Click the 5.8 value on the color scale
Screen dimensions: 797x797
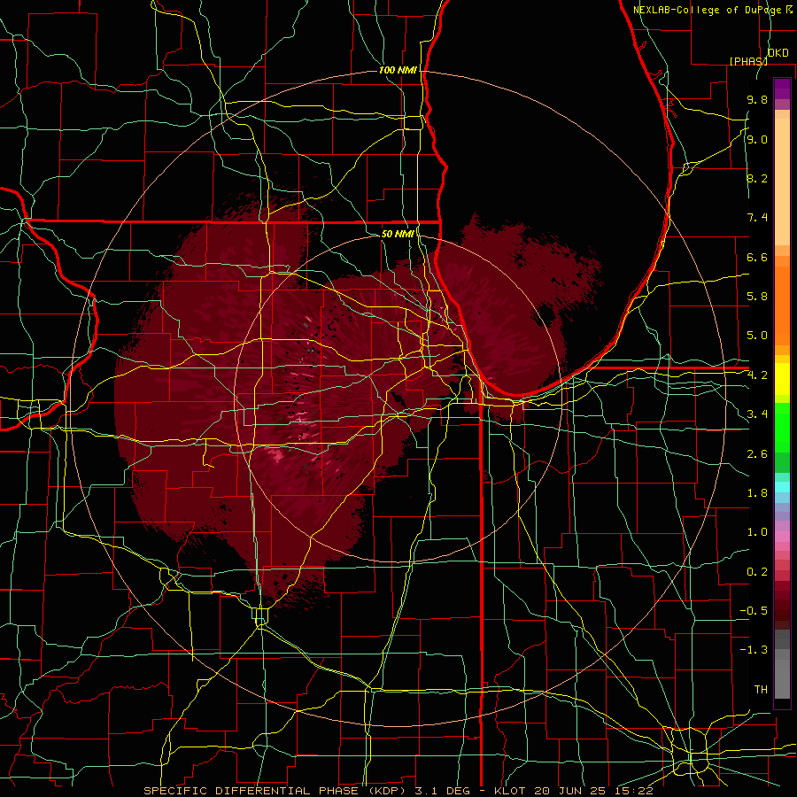click(757, 297)
